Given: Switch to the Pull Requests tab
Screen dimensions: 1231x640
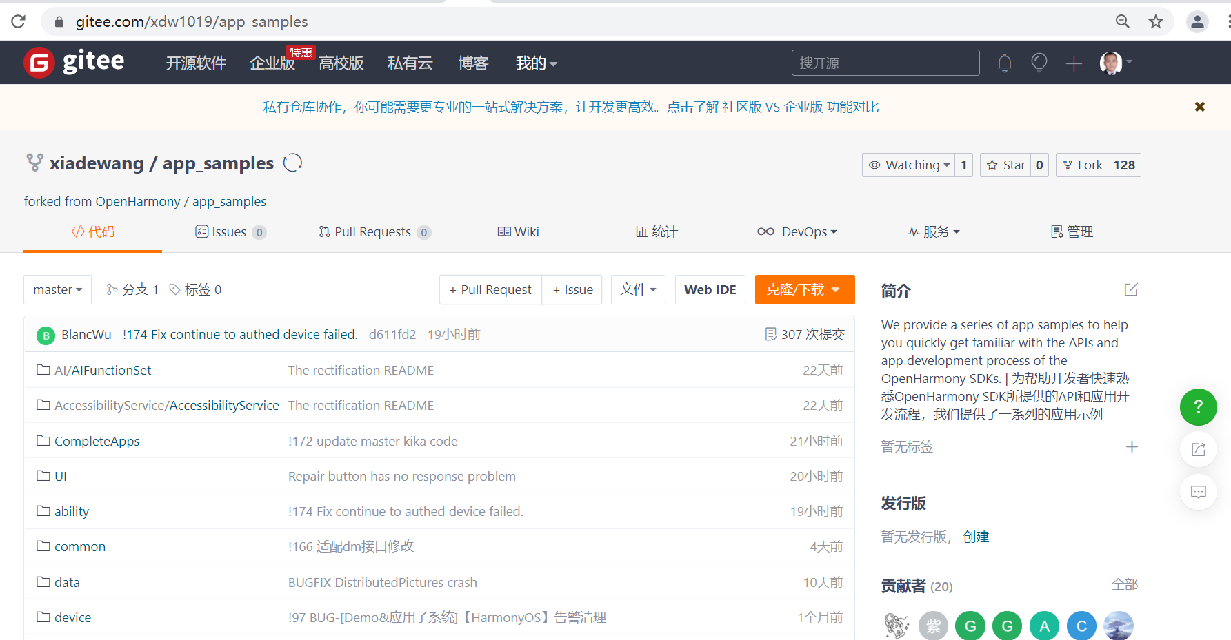Looking at the screenshot, I should click(x=375, y=231).
